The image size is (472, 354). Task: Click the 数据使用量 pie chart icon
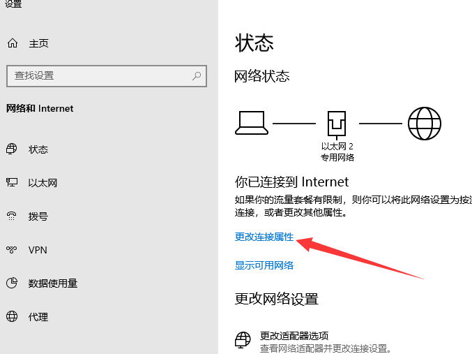(12, 283)
